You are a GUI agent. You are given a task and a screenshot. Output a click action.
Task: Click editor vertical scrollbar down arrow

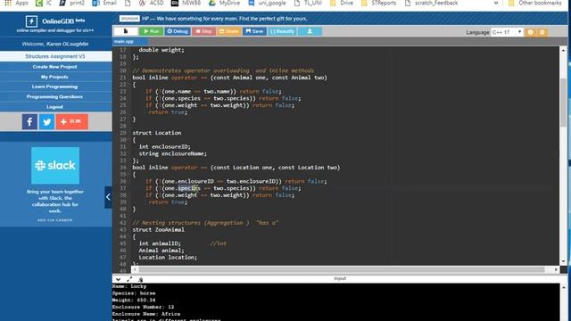(563, 261)
